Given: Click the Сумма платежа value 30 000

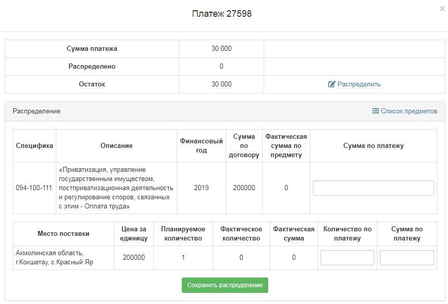Looking at the screenshot, I should [x=221, y=49].
